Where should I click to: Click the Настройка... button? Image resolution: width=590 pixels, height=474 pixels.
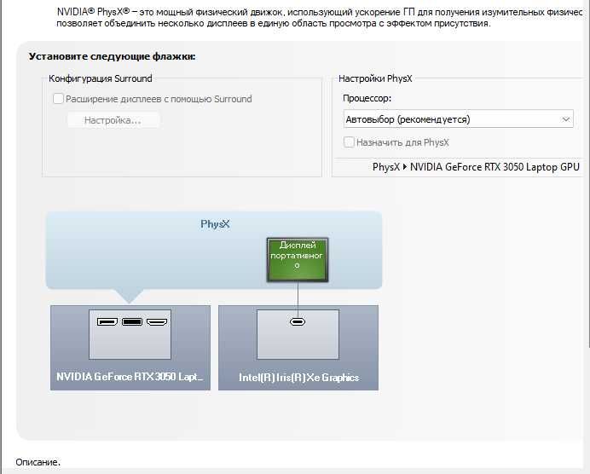[x=113, y=120]
